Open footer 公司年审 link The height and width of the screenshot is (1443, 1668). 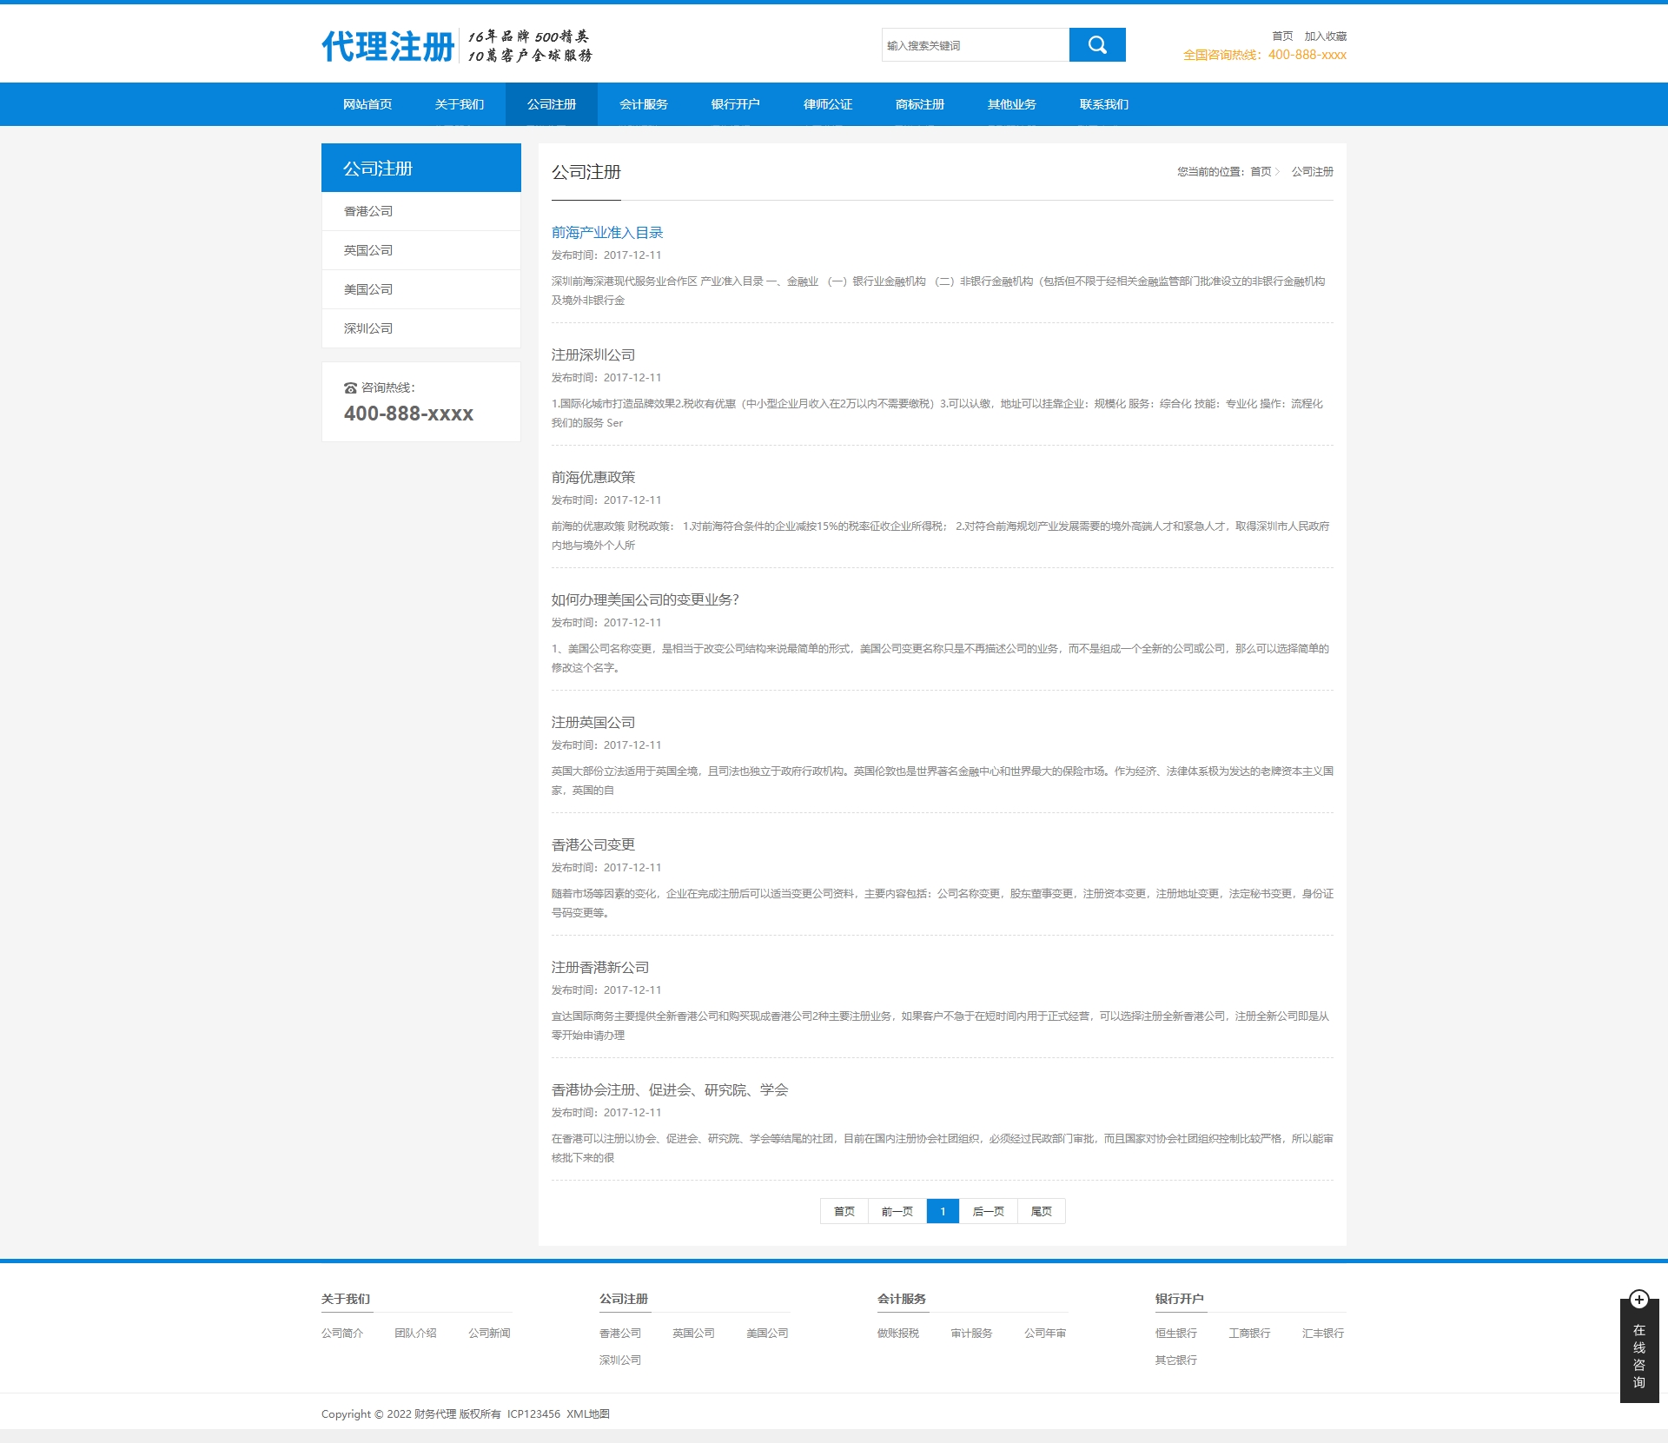(x=1046, y=1334)
